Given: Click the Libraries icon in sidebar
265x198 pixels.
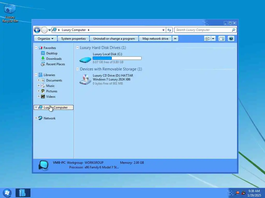Looking at the screenshot, I should tap(40, 75).
